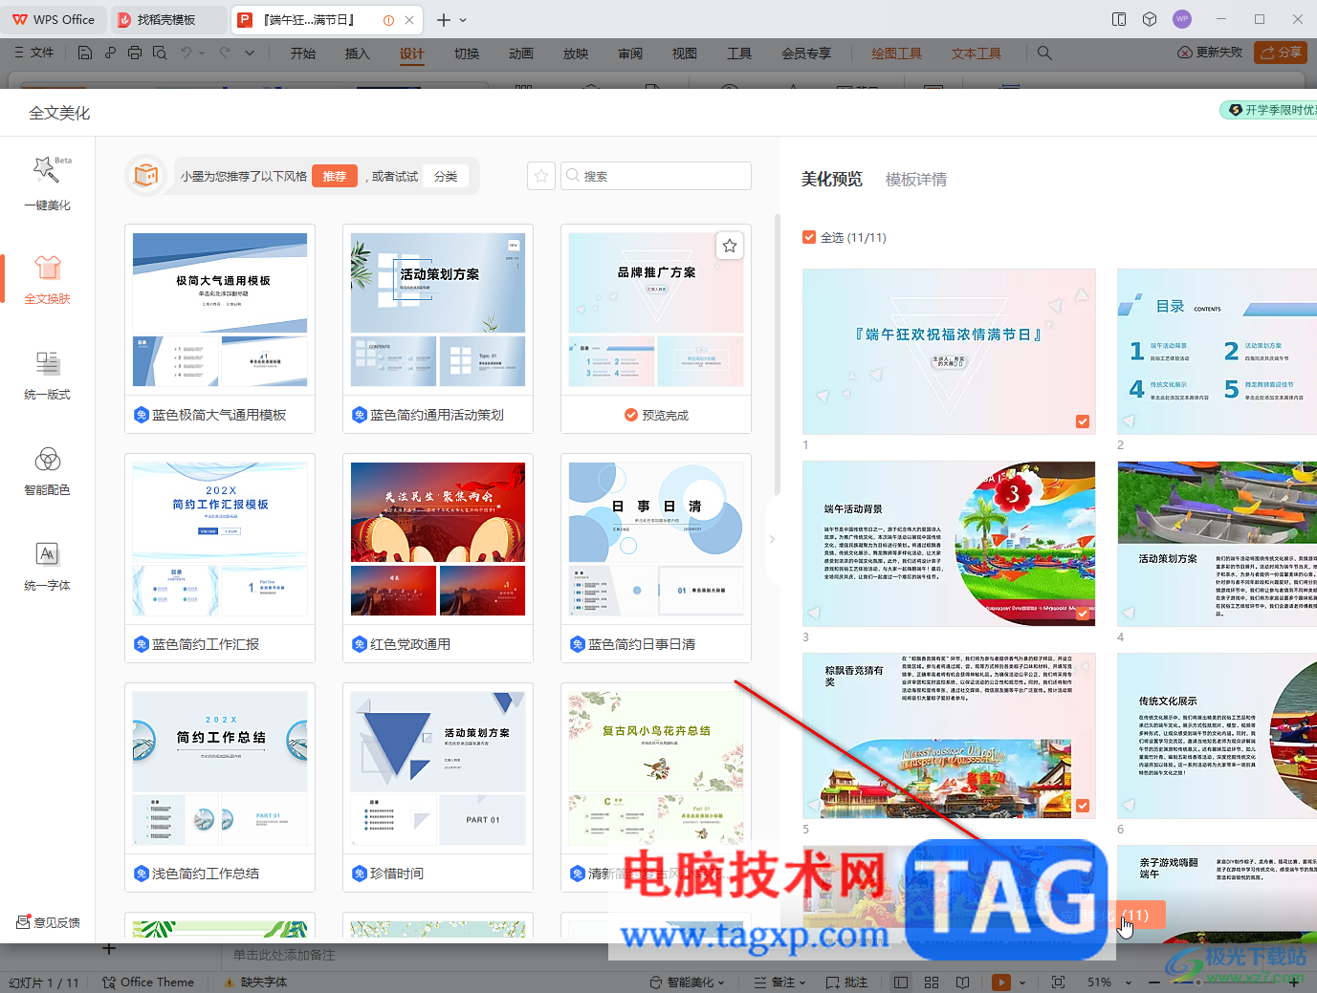The image size is (1317, 993).
Task: Click 批注 comment icon in status bar
Action: point(847,982)
